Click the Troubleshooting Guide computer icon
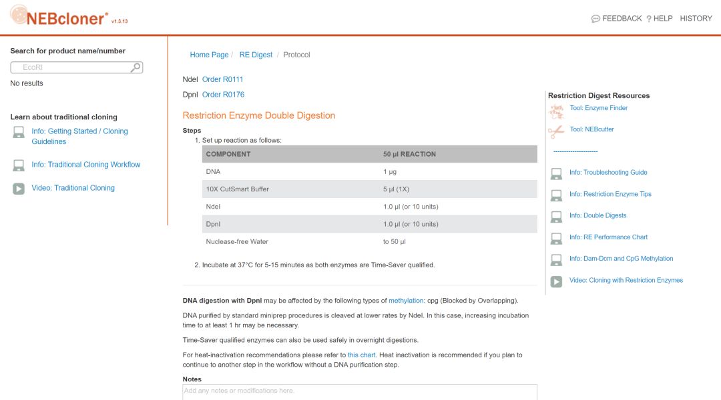Viewport: 721px width, 400px height. pos(556,174)
